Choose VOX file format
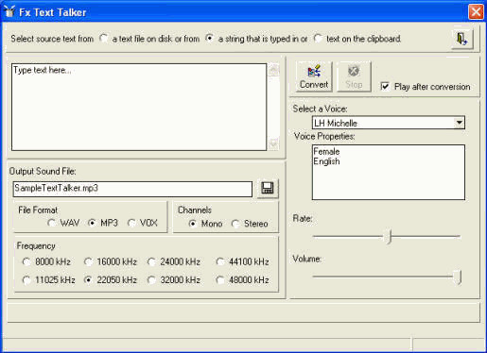 coord(131,223)
